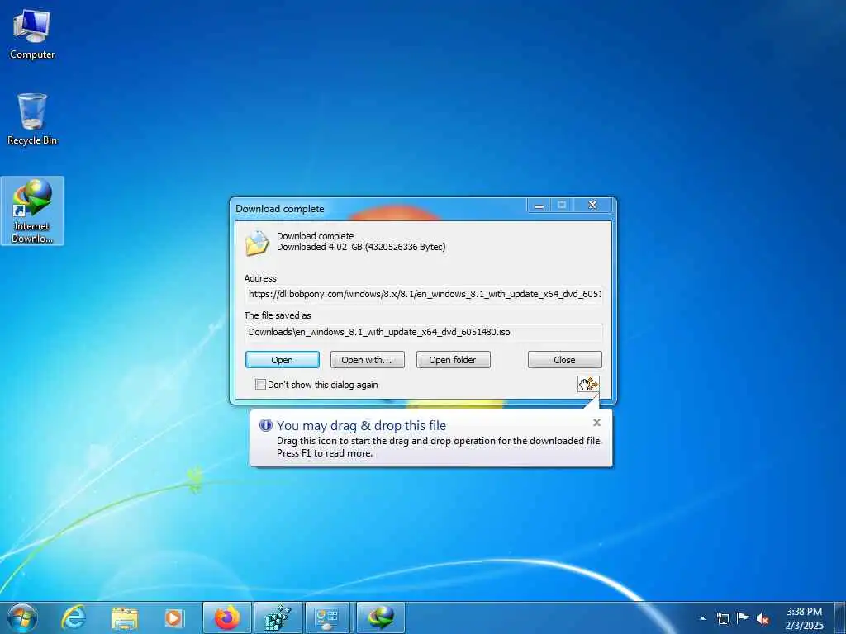The height and width of the screenshot is (634, 846).
Task: Open Windows Media Player from the taskbar
Action: click(x=173, y=618)
